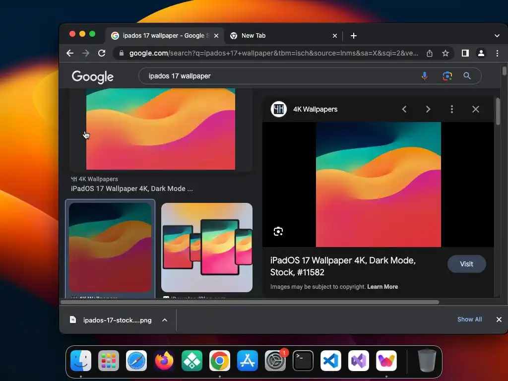Click Show All downloads
This screenshot has width=508, height=381.
469,319
